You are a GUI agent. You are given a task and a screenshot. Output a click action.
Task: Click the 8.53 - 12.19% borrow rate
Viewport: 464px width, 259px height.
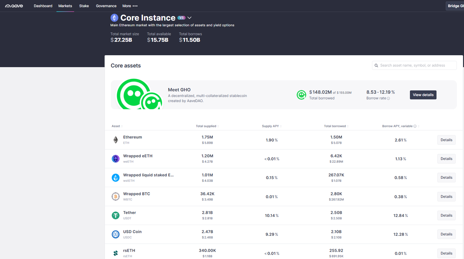click(380, 92)
